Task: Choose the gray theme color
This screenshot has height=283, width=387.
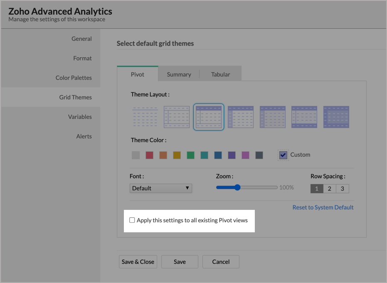Action: point(136,155)
